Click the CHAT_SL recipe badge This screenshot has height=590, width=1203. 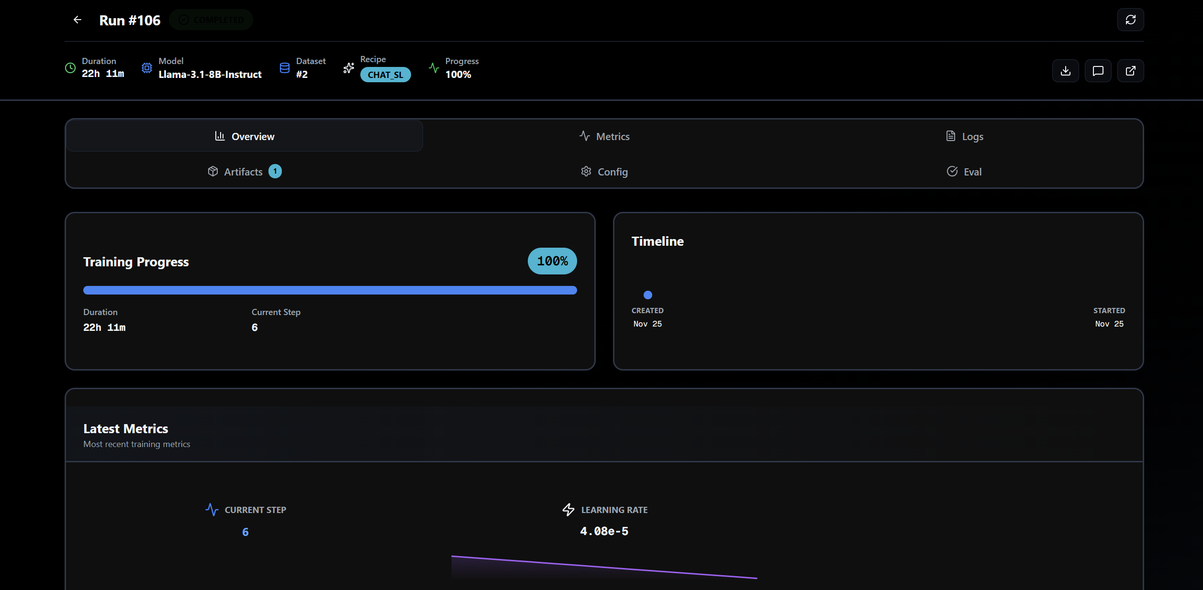point(386,75)
